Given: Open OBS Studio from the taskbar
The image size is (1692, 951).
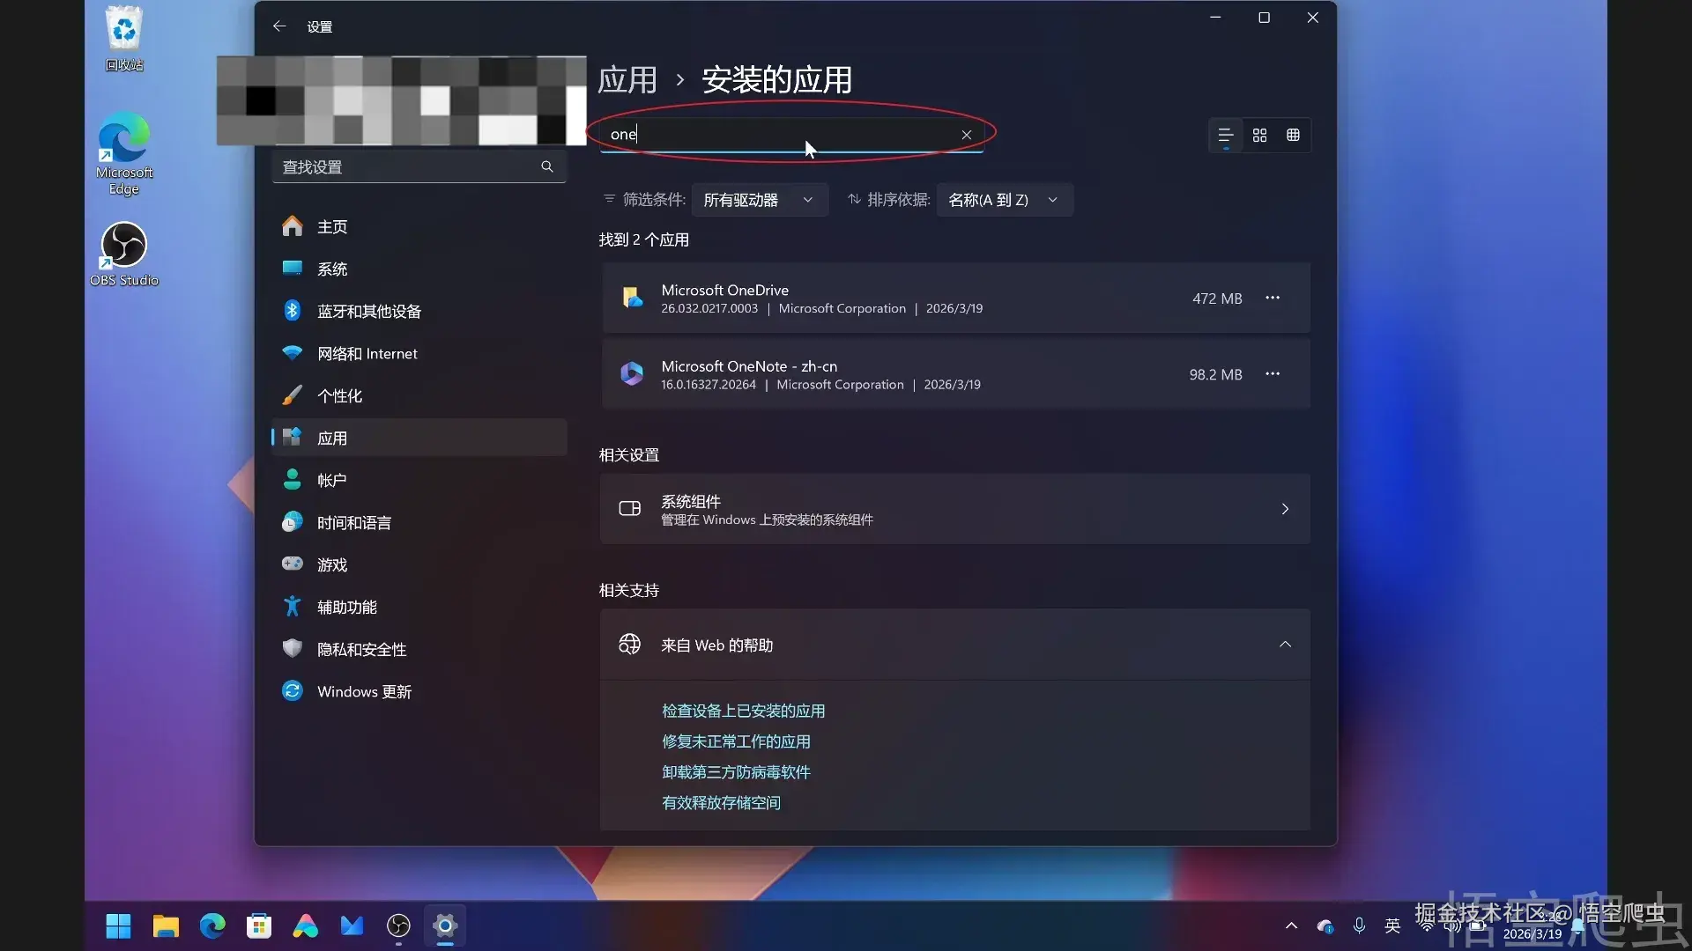Looking at the screenshot, I should 398,925.
